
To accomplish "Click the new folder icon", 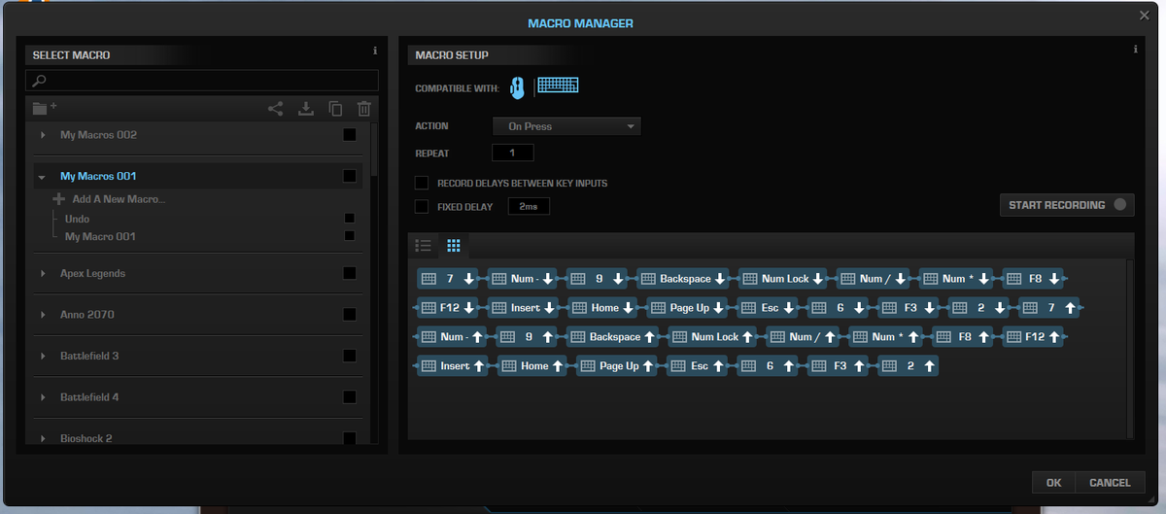I will click(x=44, y=108).
